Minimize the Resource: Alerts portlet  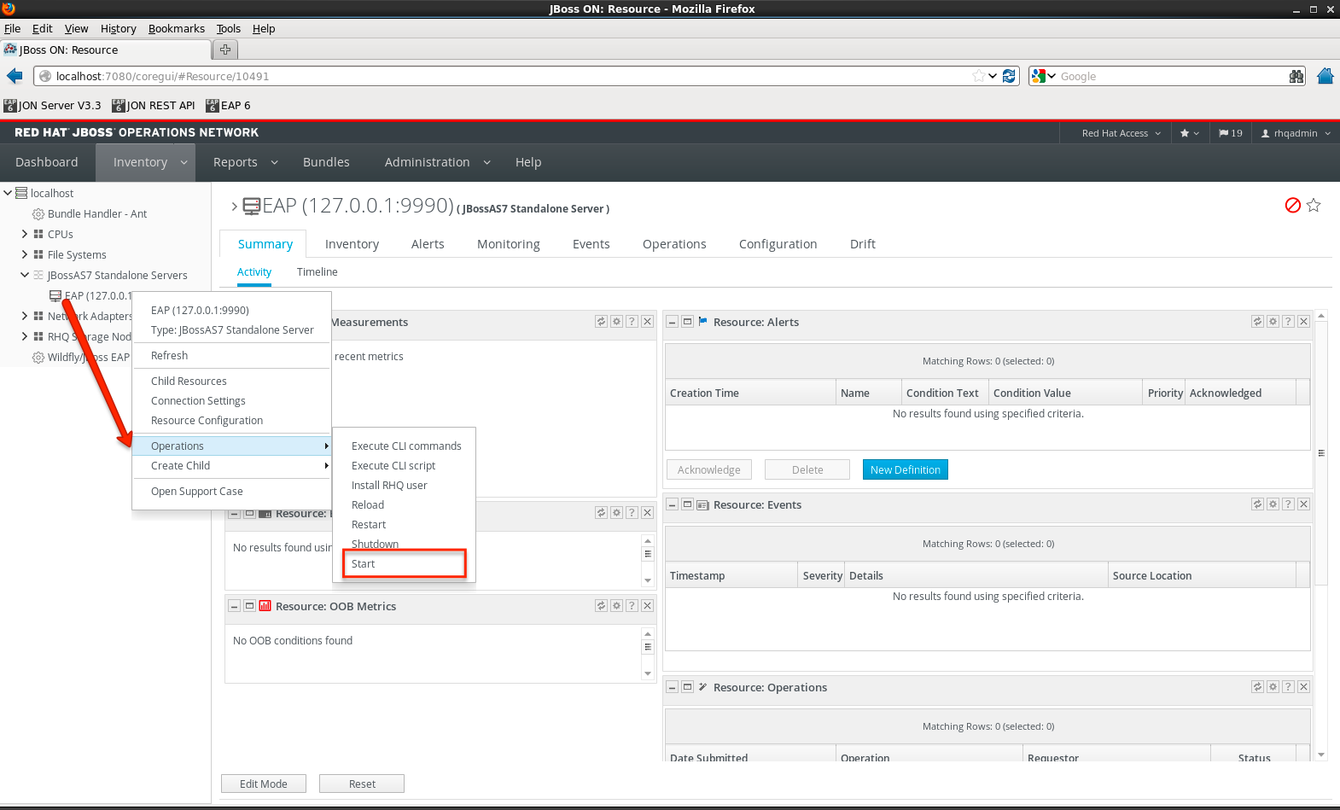click(673, 322)
